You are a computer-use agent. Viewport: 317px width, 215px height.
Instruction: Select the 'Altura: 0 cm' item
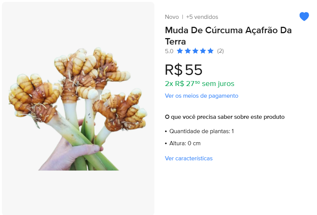tap(185, 143)
